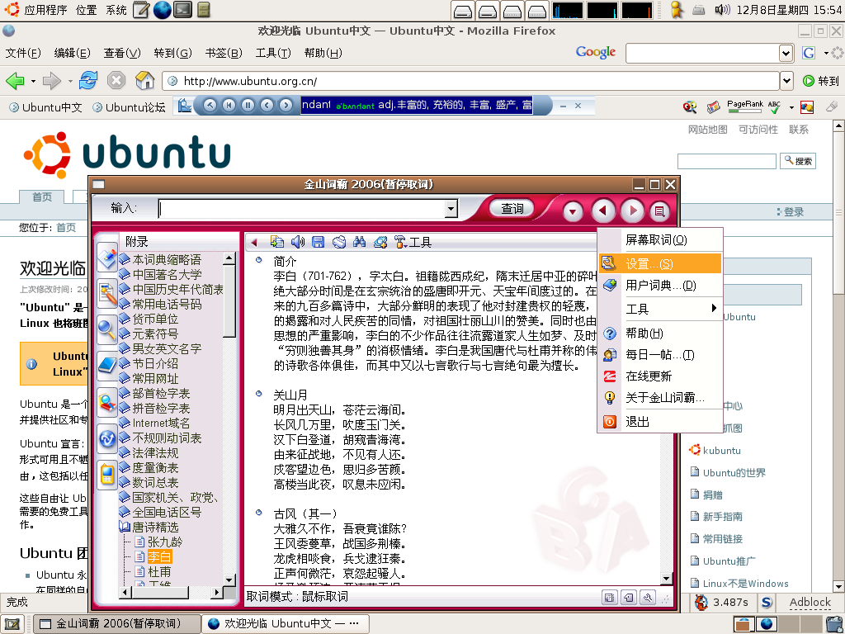Open 设置 from the context menu
This screenshot has height=634, width=845.
coord(659,263)
